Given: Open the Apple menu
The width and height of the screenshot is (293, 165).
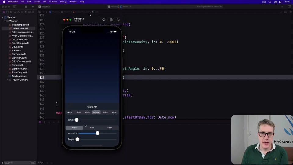Looking at the screenshot, I should coord(4,2).
